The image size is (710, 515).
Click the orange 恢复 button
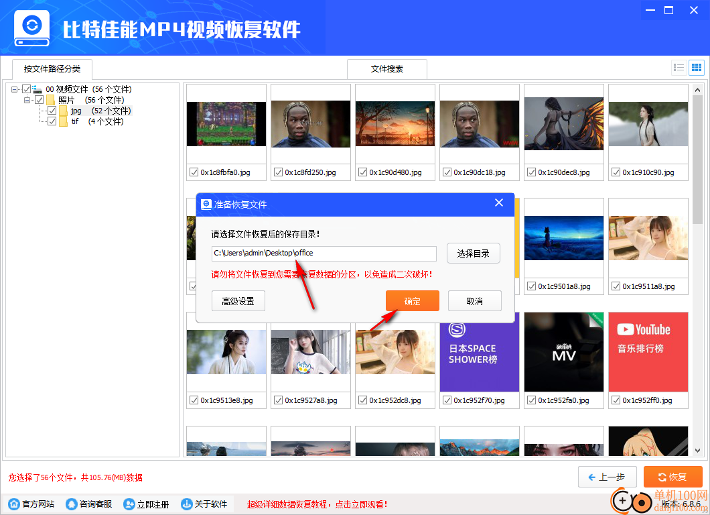coord(673,477)
